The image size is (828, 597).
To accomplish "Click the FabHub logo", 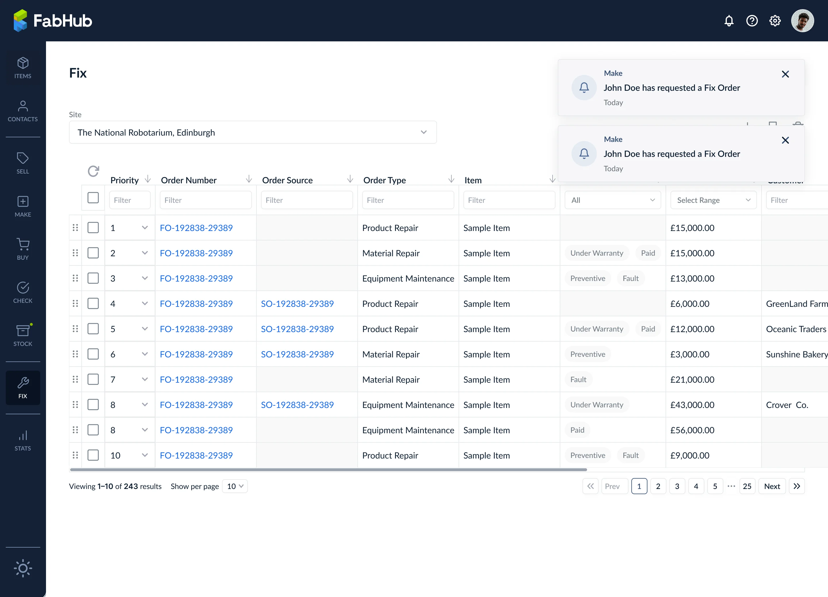I will pyautogui.click(x=53, y=21).
